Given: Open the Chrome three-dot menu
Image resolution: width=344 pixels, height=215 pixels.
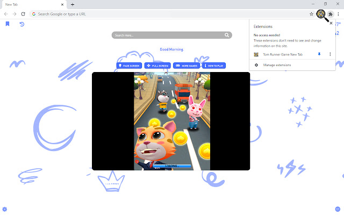Looking at the screenshot, I should point(338,14).
